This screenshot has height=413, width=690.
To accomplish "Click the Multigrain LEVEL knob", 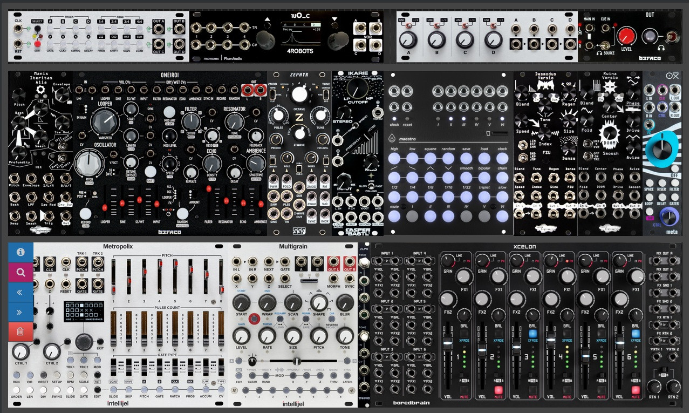I will point(241,335).
